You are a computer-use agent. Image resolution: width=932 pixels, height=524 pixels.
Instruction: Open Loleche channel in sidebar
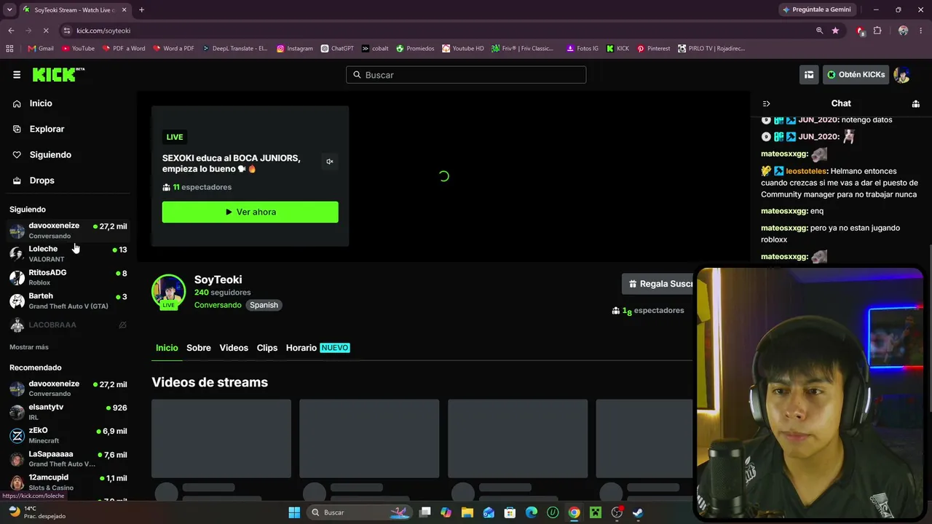(x=68, y=253)
